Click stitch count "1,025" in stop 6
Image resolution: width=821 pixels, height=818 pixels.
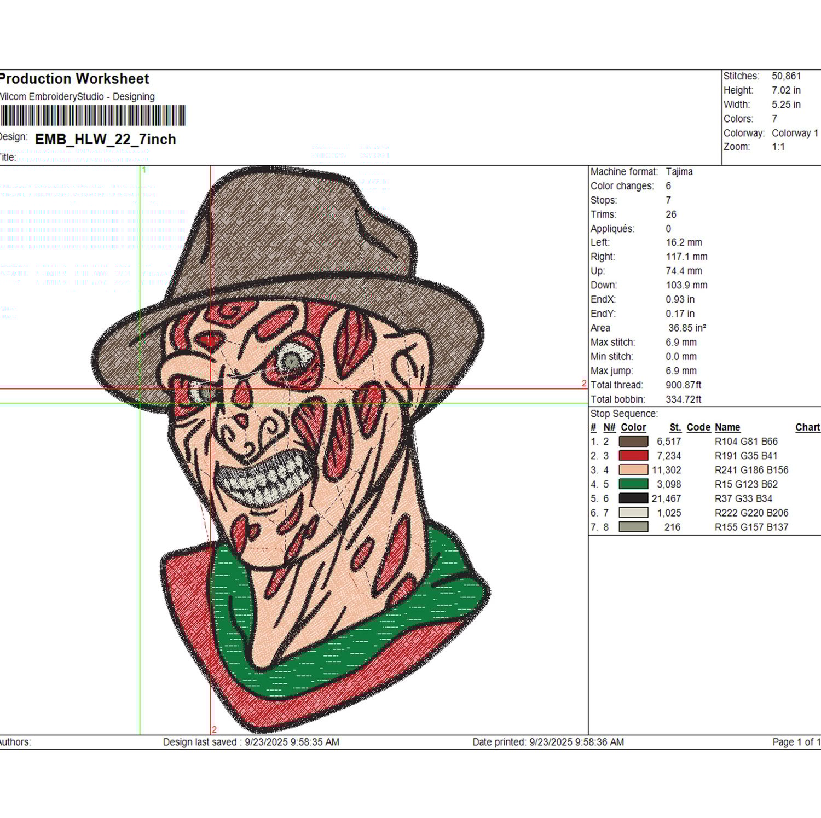pyautogui.click(x=669, y=513)
